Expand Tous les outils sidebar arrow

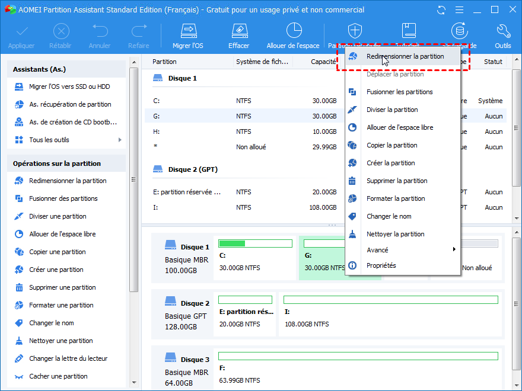click(x=120, y=140)
